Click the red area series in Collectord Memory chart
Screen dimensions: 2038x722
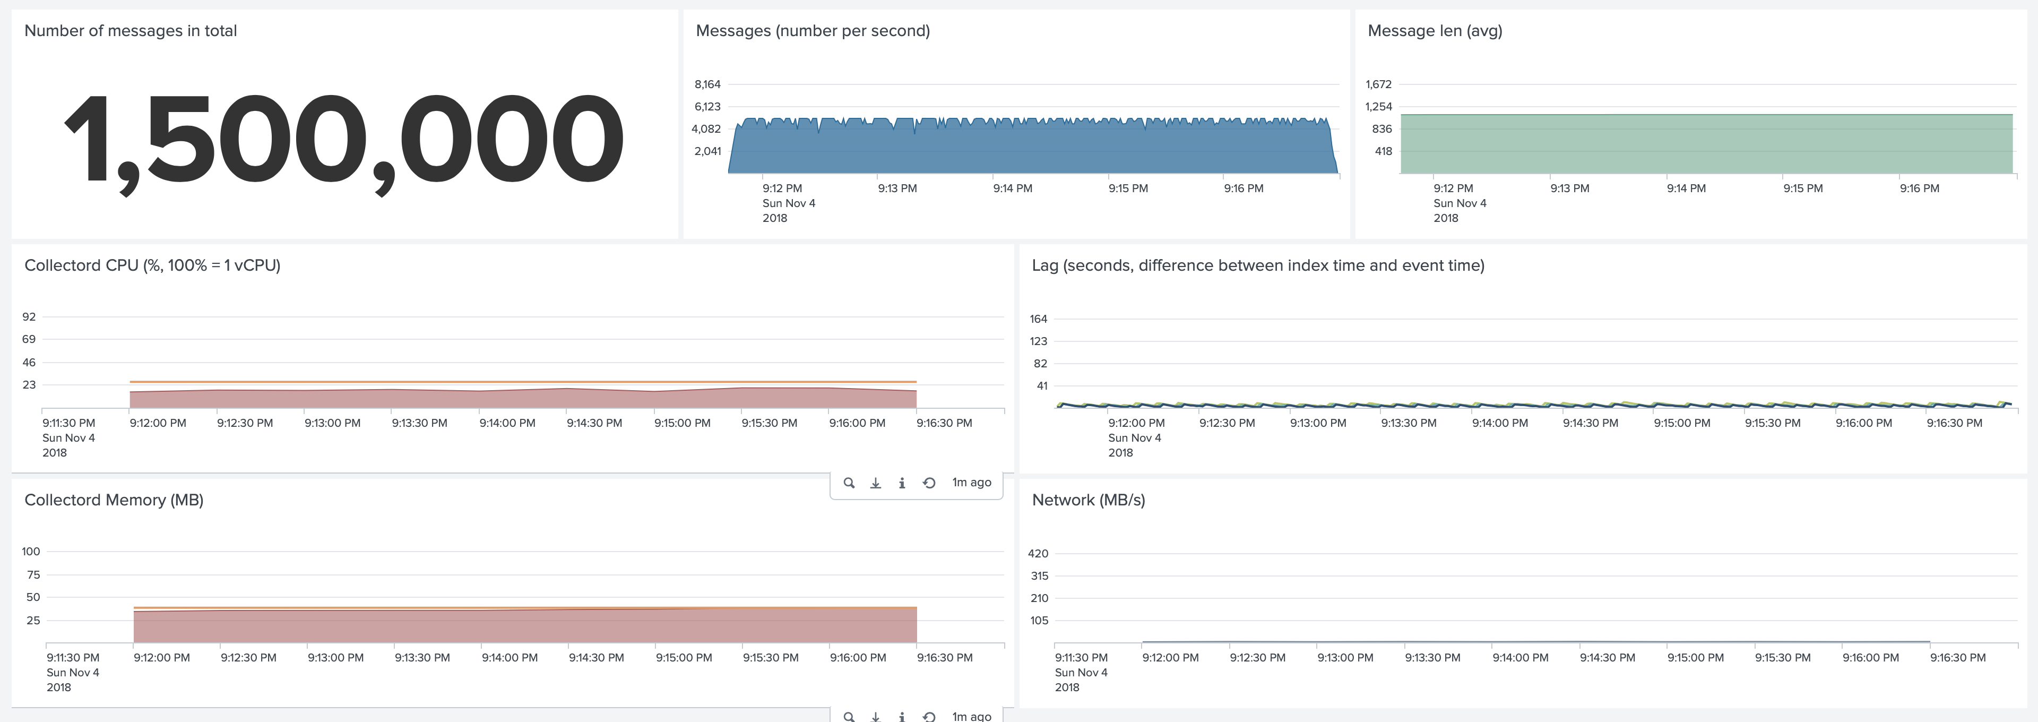point(524,626)
